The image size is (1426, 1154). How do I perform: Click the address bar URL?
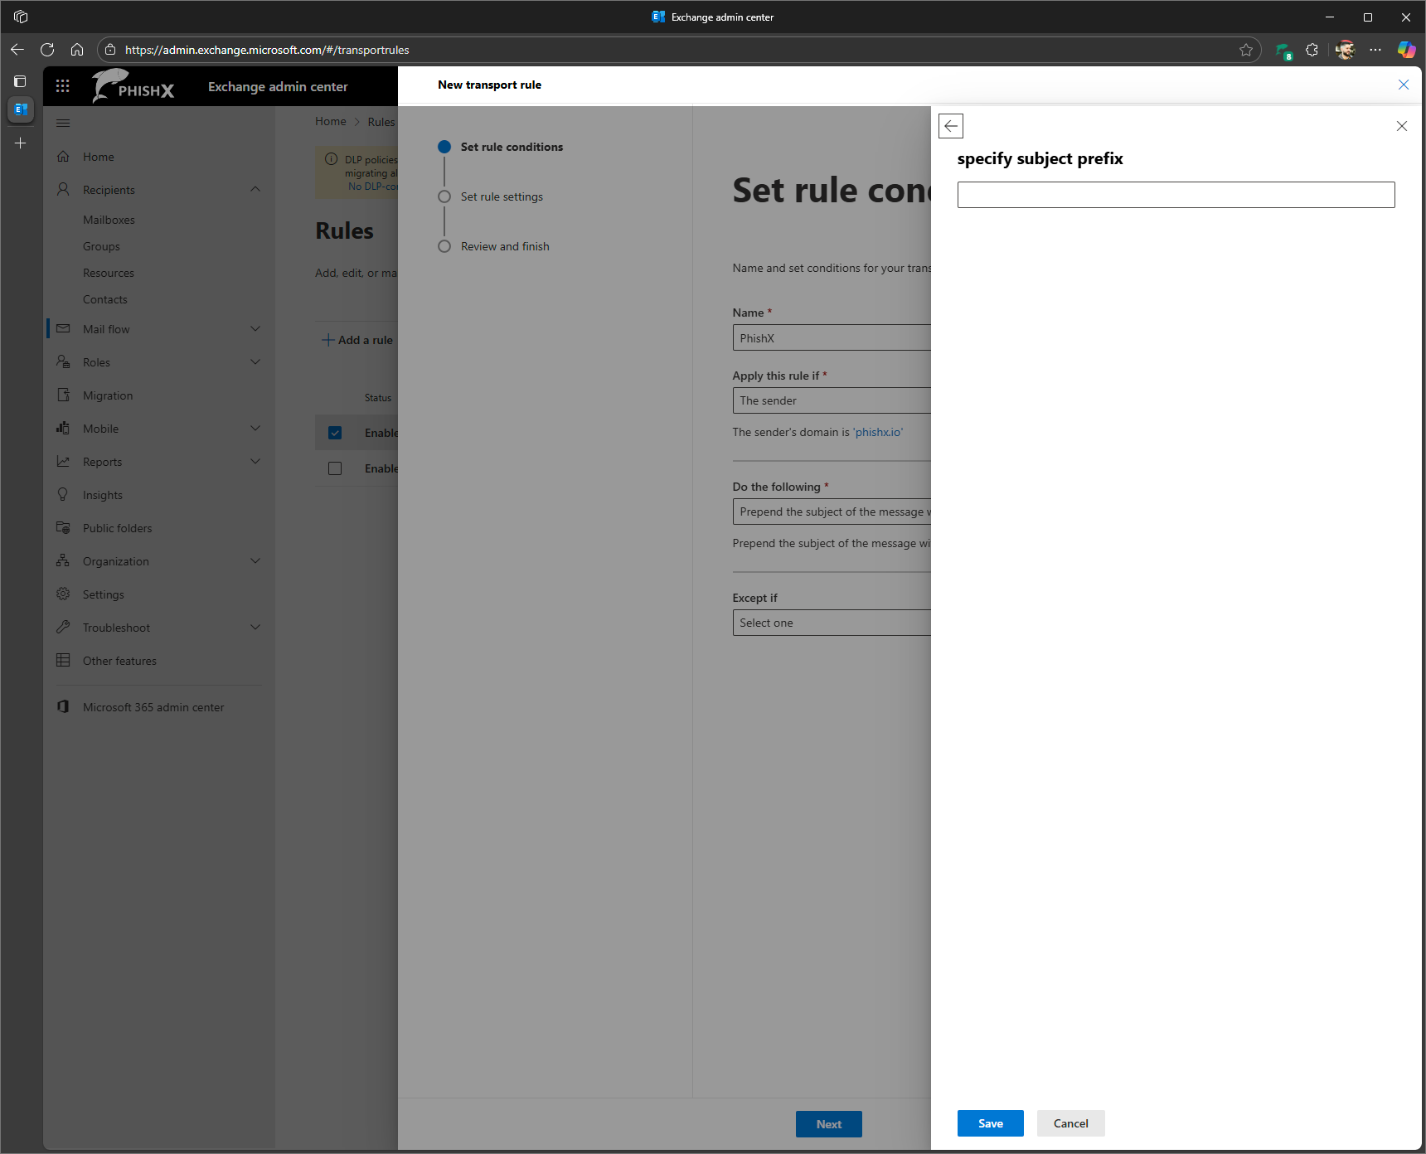[x=267, y=50]
